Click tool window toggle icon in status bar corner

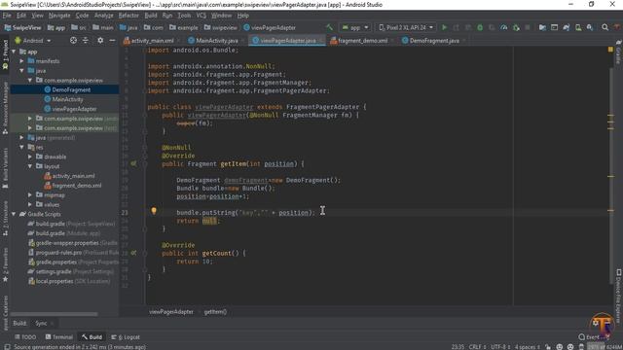[x=7, y=347]
